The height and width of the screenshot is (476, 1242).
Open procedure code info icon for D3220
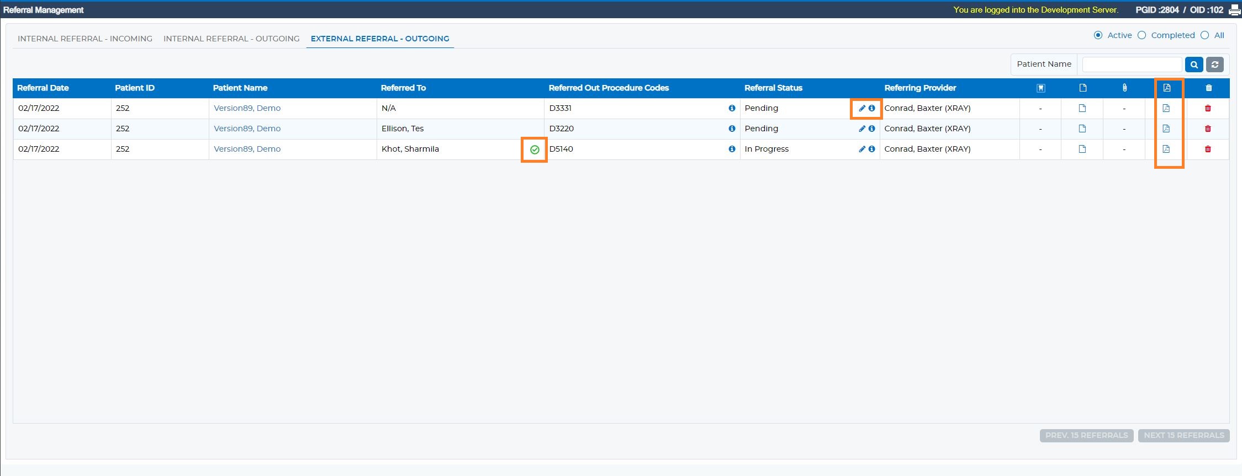click(732, 129)
